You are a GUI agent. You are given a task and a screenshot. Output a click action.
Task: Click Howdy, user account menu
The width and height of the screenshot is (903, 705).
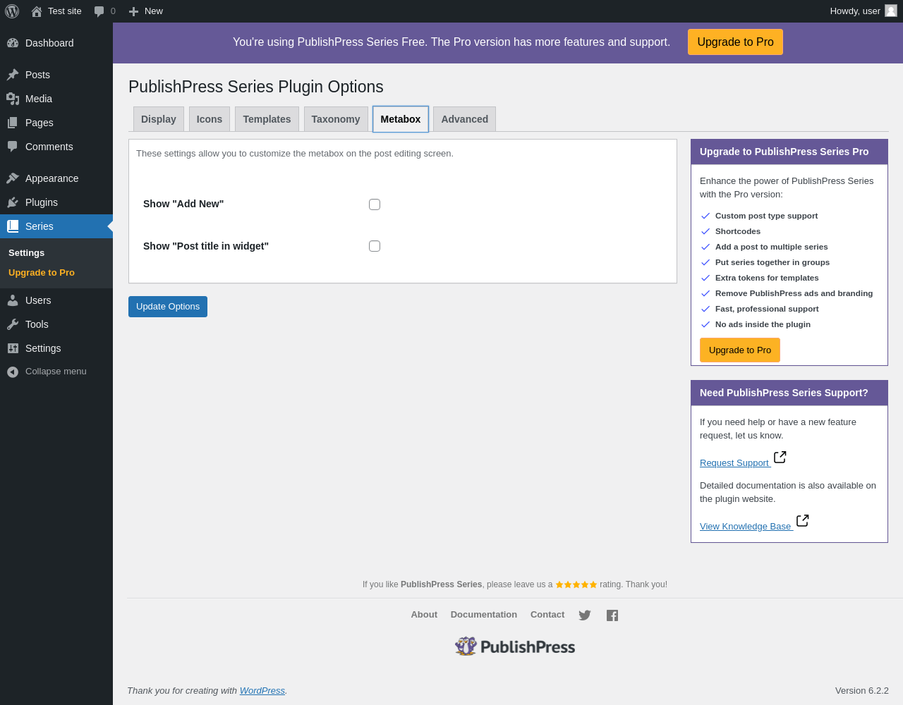[x=863, y=11]
